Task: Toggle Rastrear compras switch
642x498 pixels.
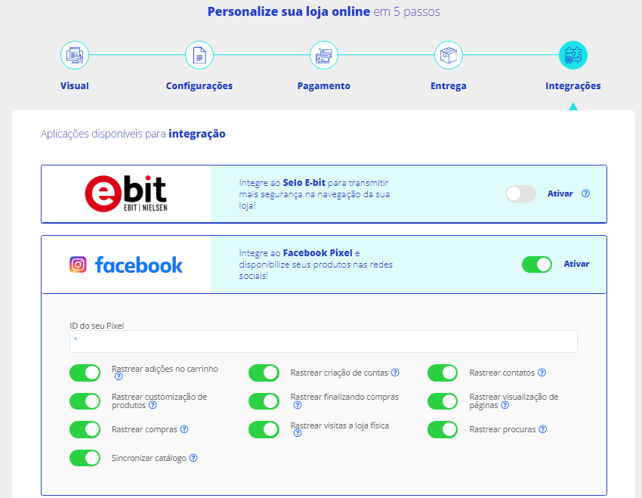Action: click(x=85, y=429)
